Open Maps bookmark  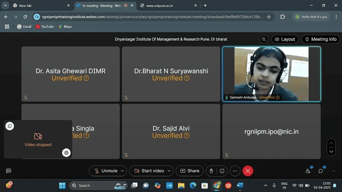(x=65, y=27)
